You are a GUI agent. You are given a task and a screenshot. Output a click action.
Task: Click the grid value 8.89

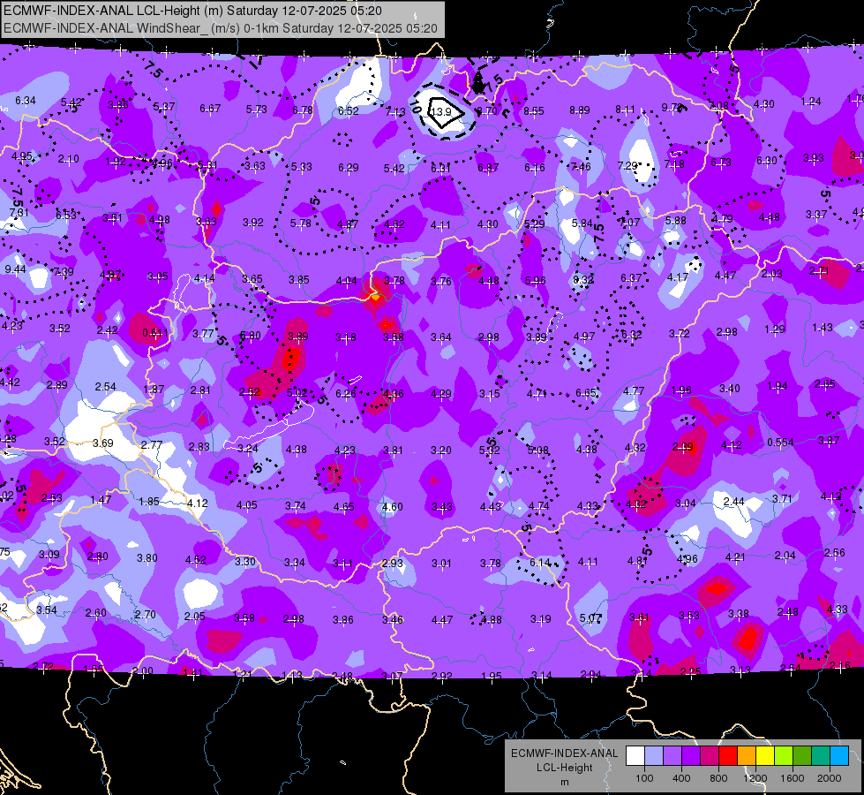[580, 110]
